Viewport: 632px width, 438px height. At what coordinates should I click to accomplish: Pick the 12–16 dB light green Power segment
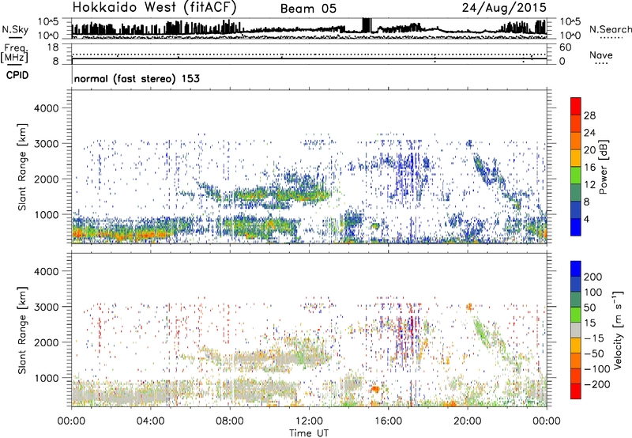[x=576, y=176]
